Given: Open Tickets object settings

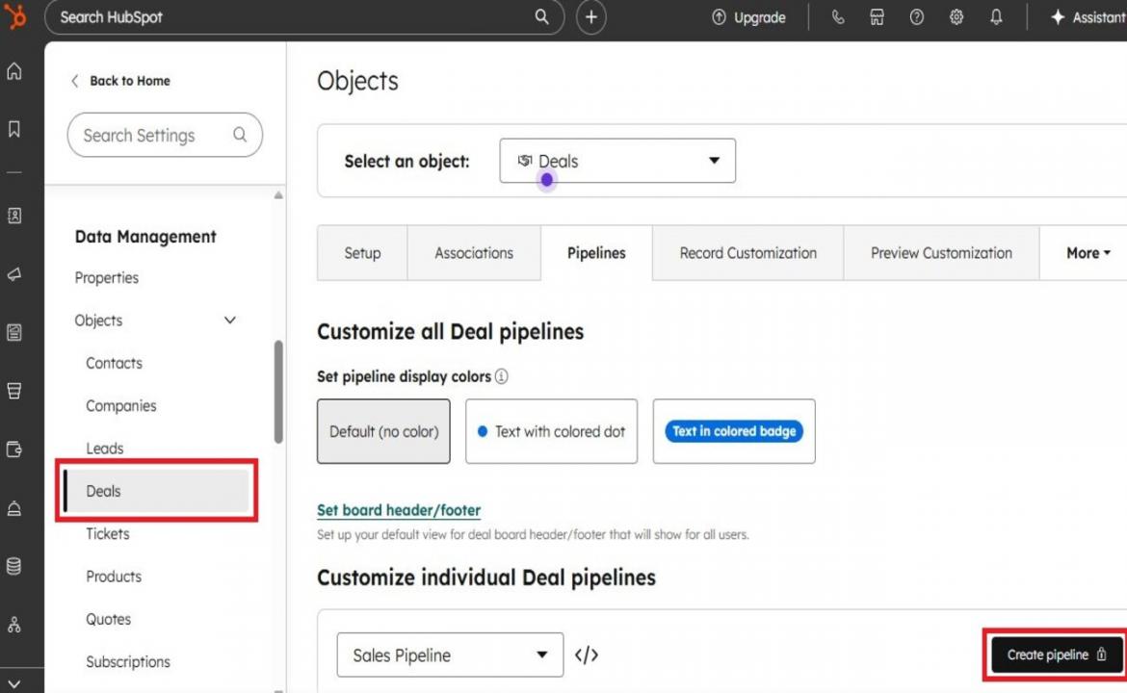Looking at the screenshot, I should [x=108, y=533].
